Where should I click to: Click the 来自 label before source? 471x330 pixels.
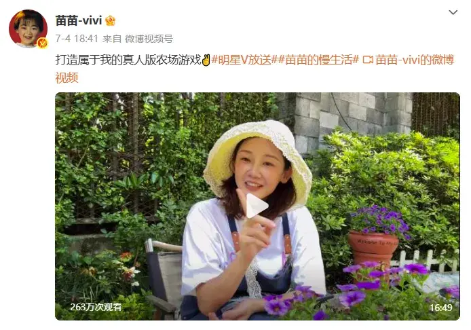click(x=112, y=39)
